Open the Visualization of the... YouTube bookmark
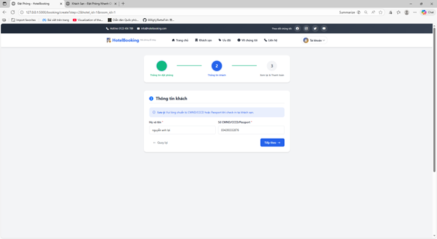This screenshot has width=437, height=239. tap(88, 20)
